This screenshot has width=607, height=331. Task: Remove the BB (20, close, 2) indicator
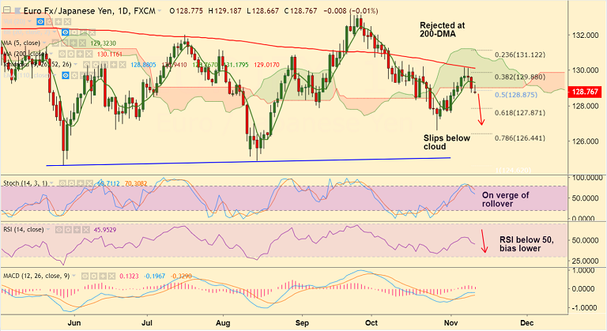click(92, 32)
